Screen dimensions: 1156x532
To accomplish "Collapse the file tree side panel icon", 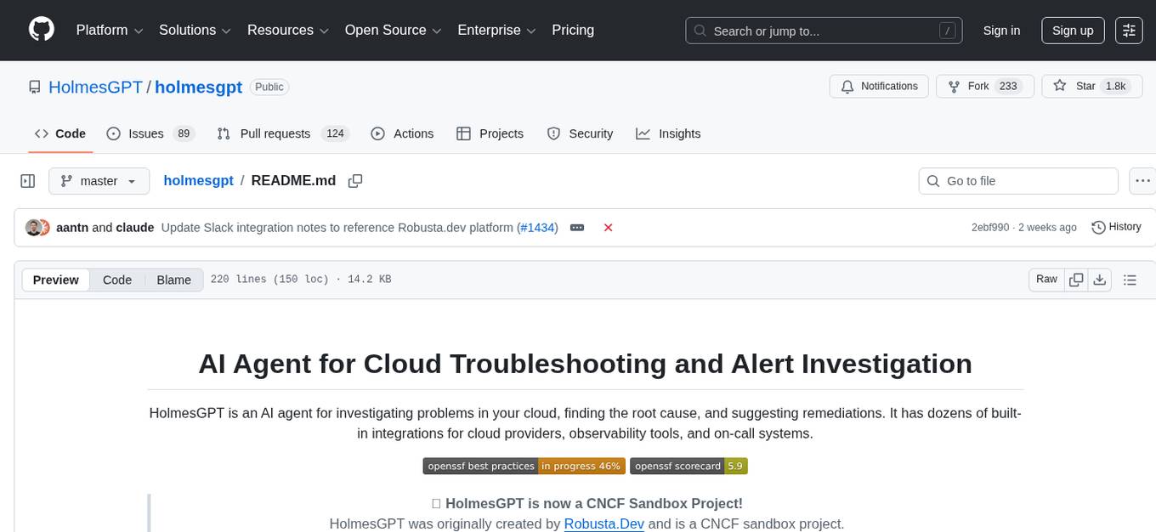I will [28, 181].
